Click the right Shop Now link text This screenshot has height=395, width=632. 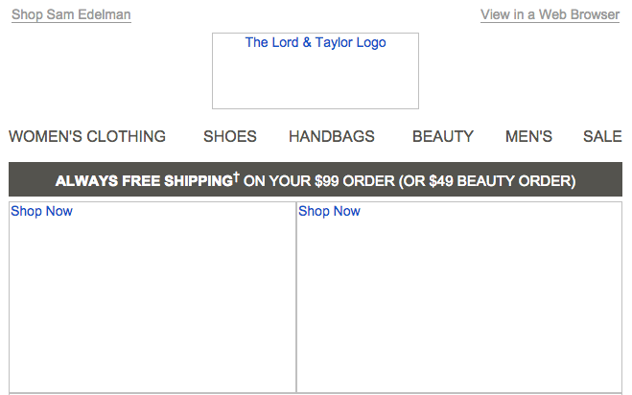(329, 211)
